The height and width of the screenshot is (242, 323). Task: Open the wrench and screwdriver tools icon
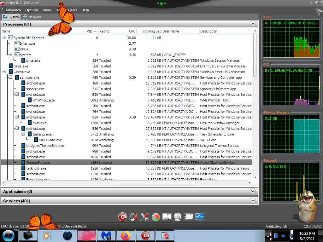[x=144, y=217]
